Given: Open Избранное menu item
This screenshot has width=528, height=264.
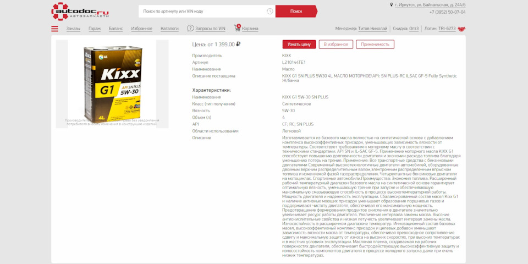Looking at the screenshot, I should click(x=142, y=29).
